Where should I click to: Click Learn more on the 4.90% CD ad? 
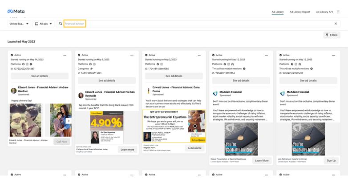127,150
